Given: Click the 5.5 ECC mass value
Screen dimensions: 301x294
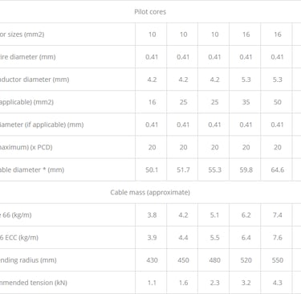Looking at the screenshot, I should (214, 238).
